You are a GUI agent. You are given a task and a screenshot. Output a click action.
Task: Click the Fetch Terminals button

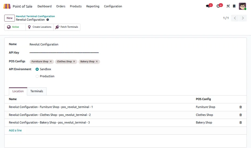coord(67,27)
